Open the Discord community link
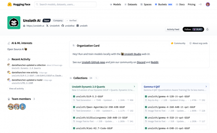 pyautogui.click(x=141, y=62)
